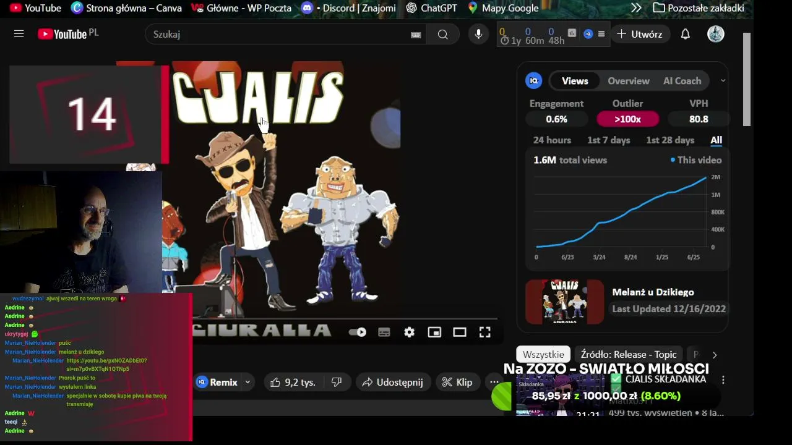The image size is (792, 445).
Task: Open the notifications bell
Action: click(685, 34)
